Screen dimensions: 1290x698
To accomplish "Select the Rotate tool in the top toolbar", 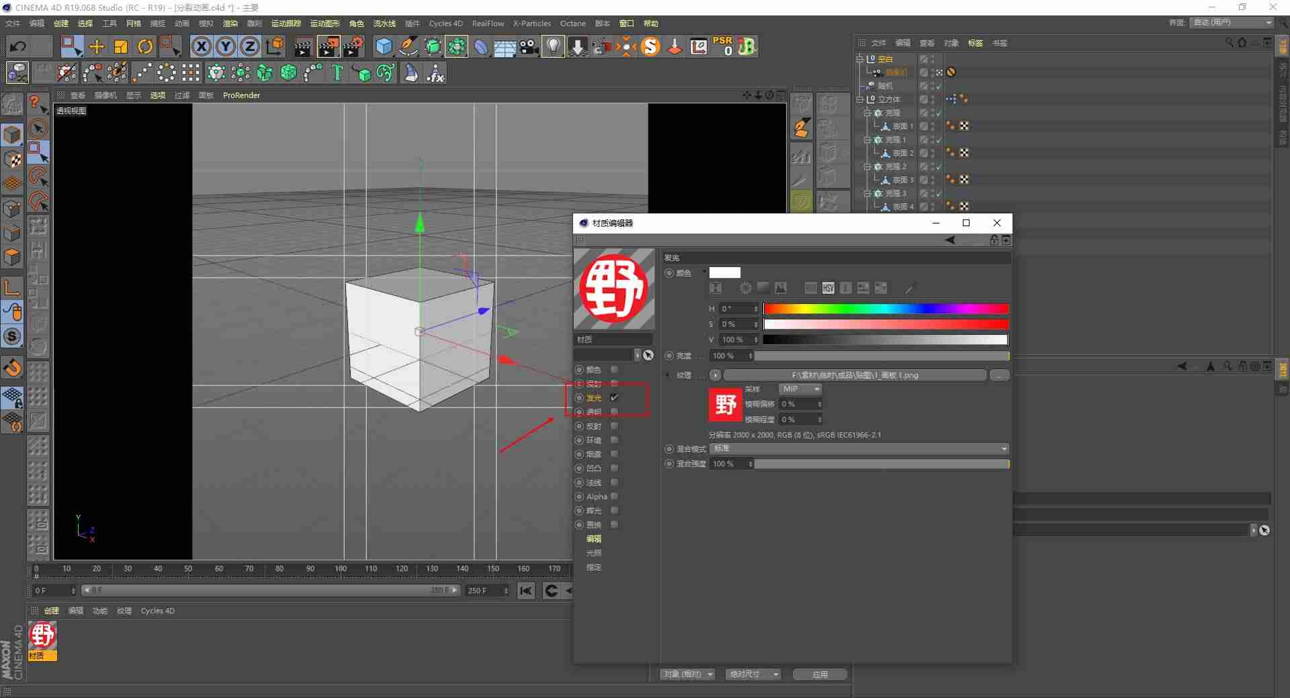I will coord(145,46).
